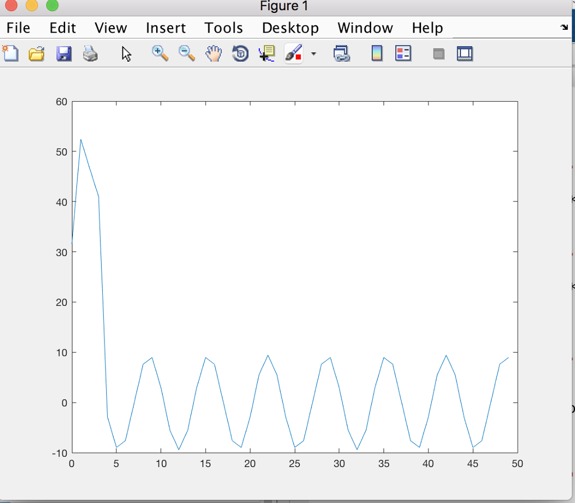This screenshot has width=575, height=503.
Task: Open the Insert menu
Action: [x=166, y=28]
